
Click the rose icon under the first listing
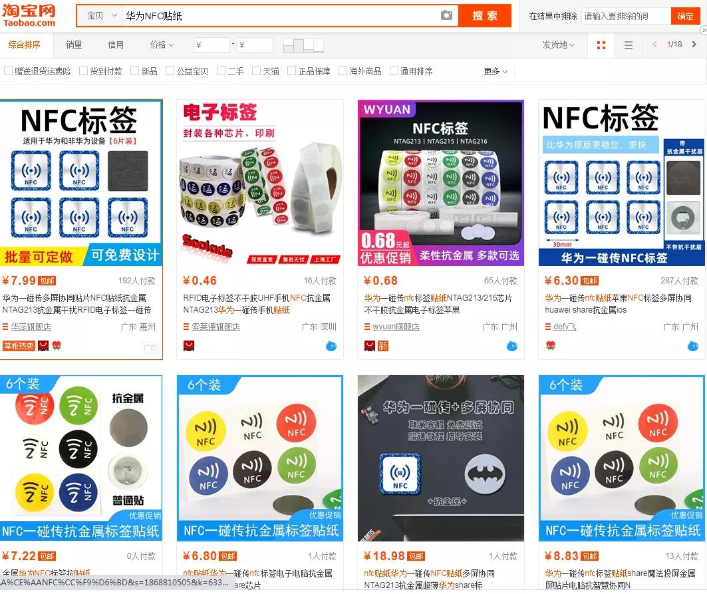(57, 345)
